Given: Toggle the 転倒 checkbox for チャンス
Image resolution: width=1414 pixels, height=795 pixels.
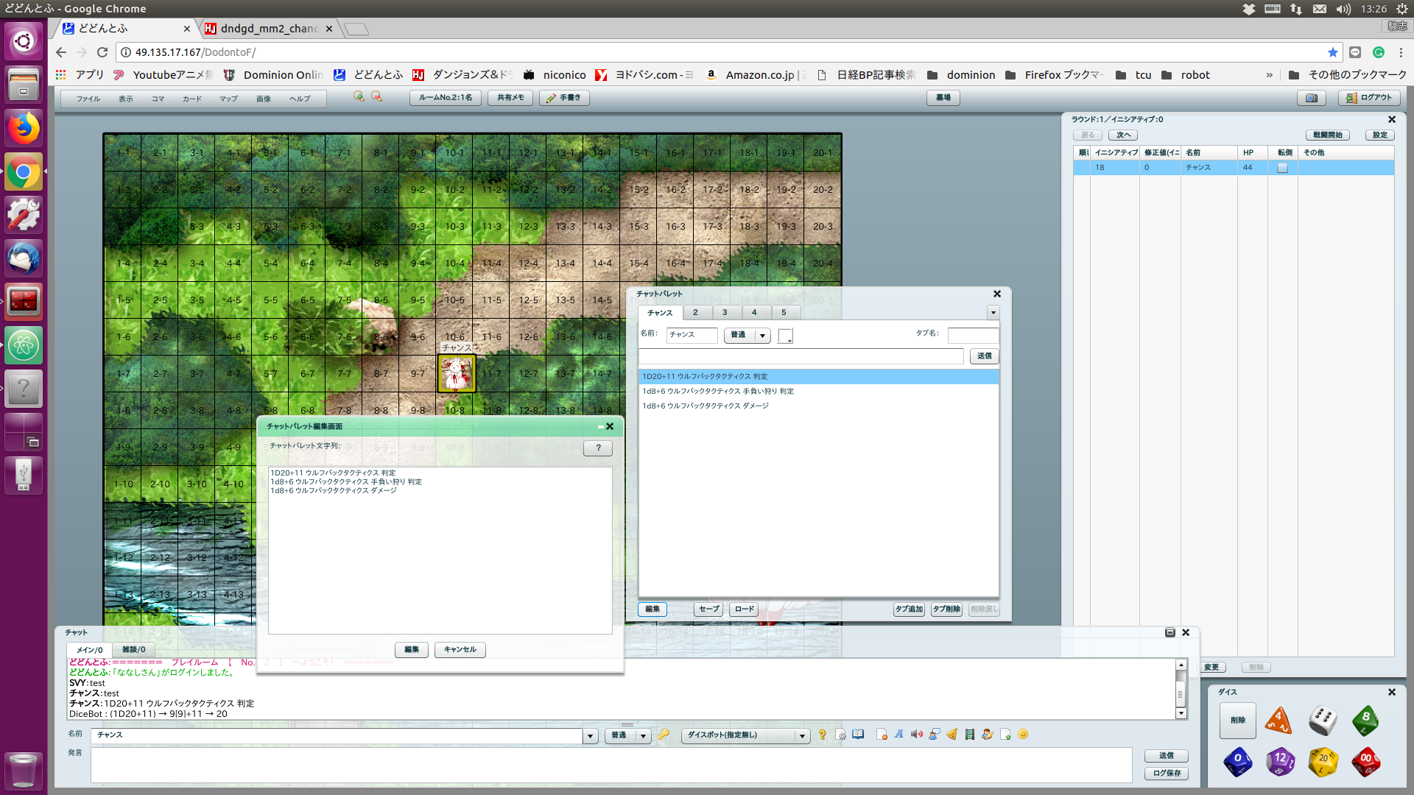Looking at the screenshot, I should 1282,168.
